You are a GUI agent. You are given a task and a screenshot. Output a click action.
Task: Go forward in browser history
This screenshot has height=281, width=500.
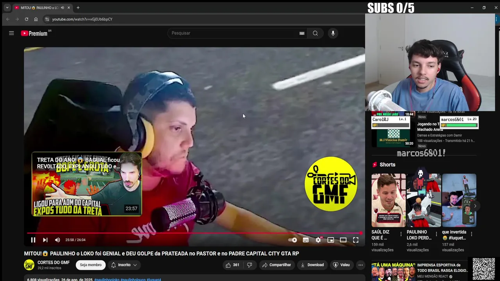[17, 19]
